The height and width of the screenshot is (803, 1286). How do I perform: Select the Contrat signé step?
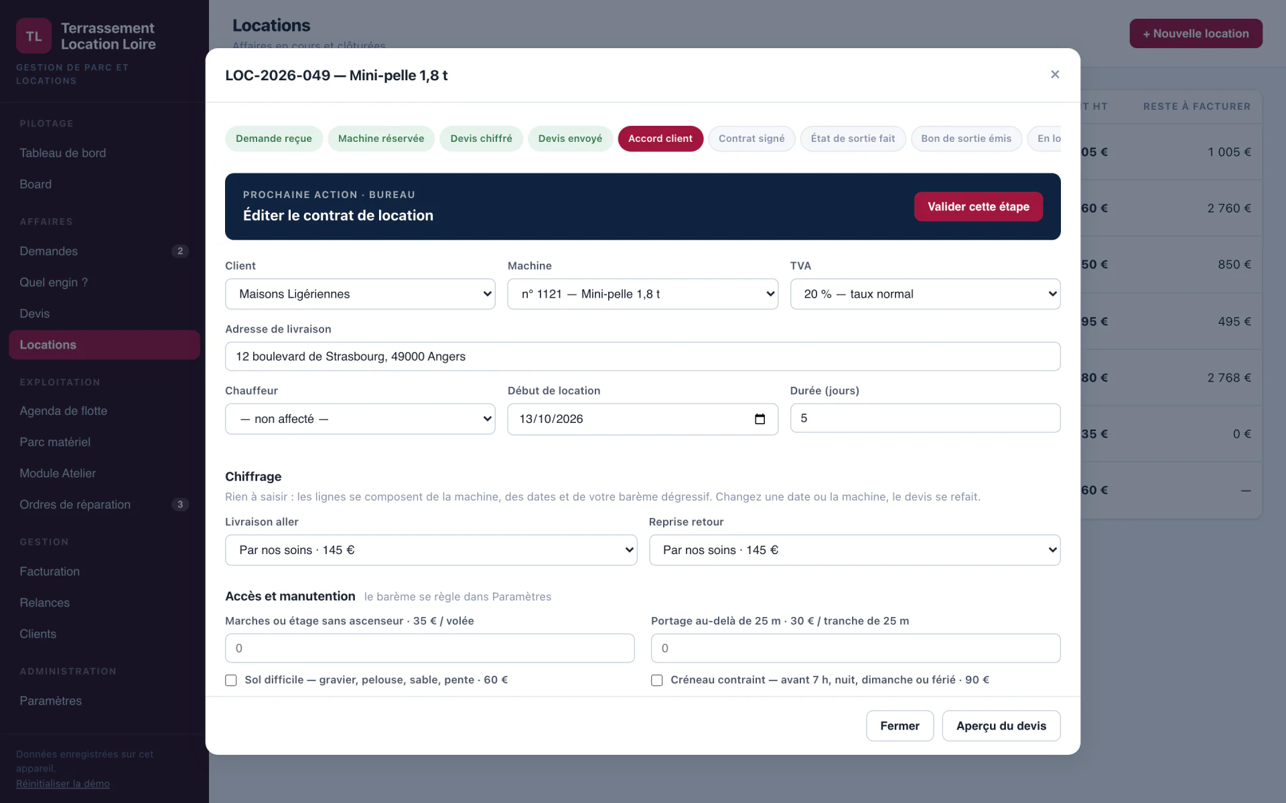[752, 139]
